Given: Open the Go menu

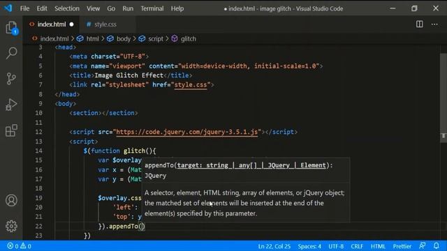Looking at the screenshot, I should tap(111, 8).
